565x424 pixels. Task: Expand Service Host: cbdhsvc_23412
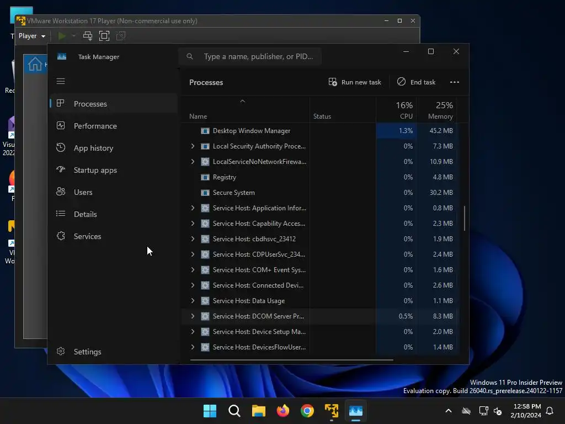pyautogui.click(x=193, y=239)
